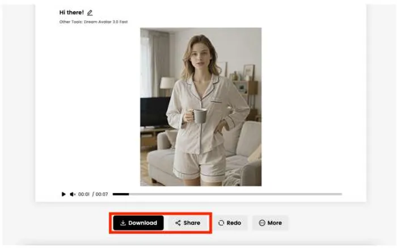This screenshot has width=397, height=248.
Task: Click the More ellipsis circle icon
Action: pyautogui.click(x=262, y=223)
